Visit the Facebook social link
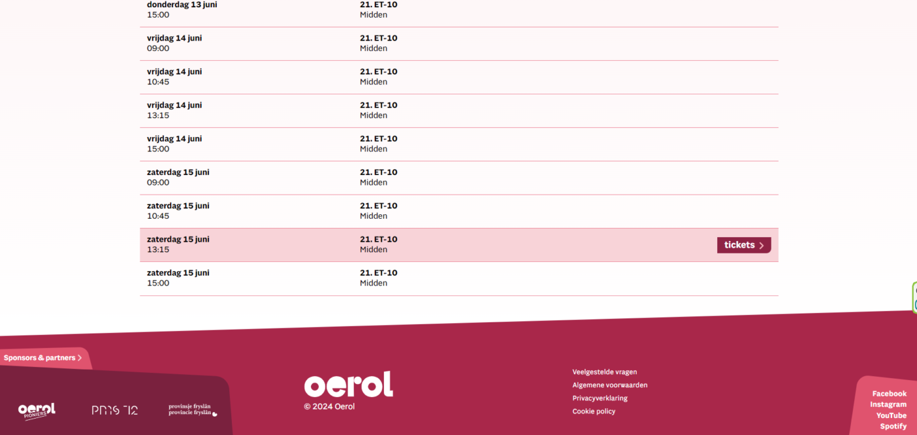Screen dimensions: 917x435 point(889,394)
